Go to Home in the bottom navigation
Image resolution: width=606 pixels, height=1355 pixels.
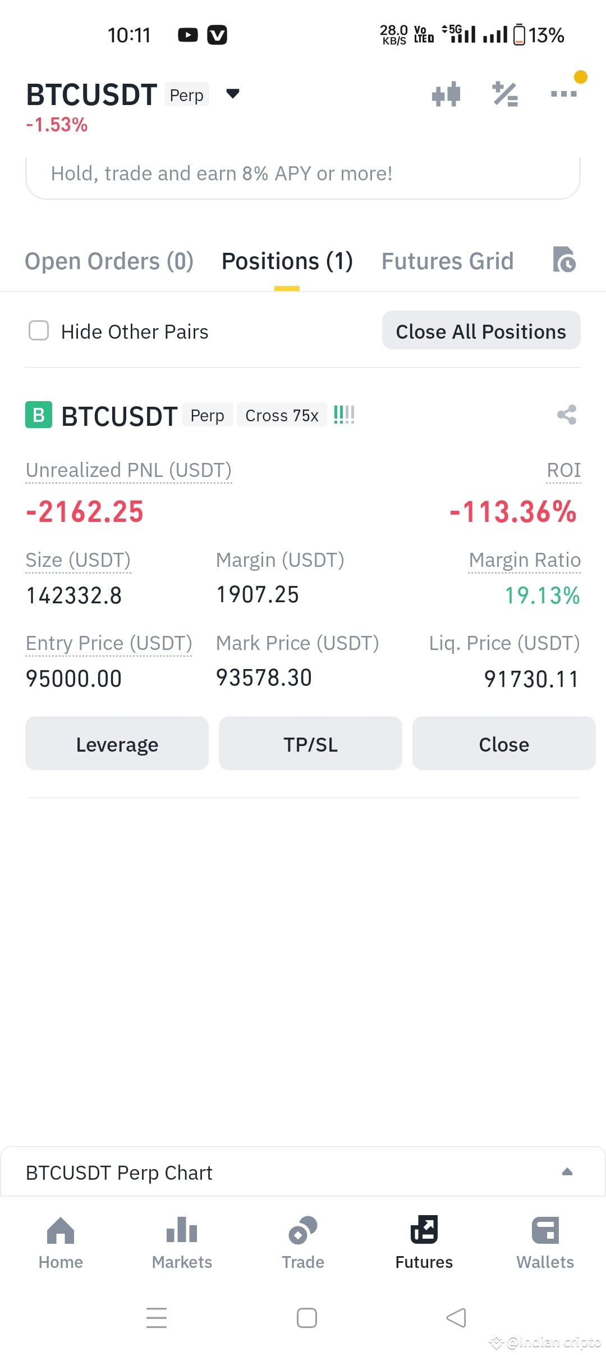61,1243
